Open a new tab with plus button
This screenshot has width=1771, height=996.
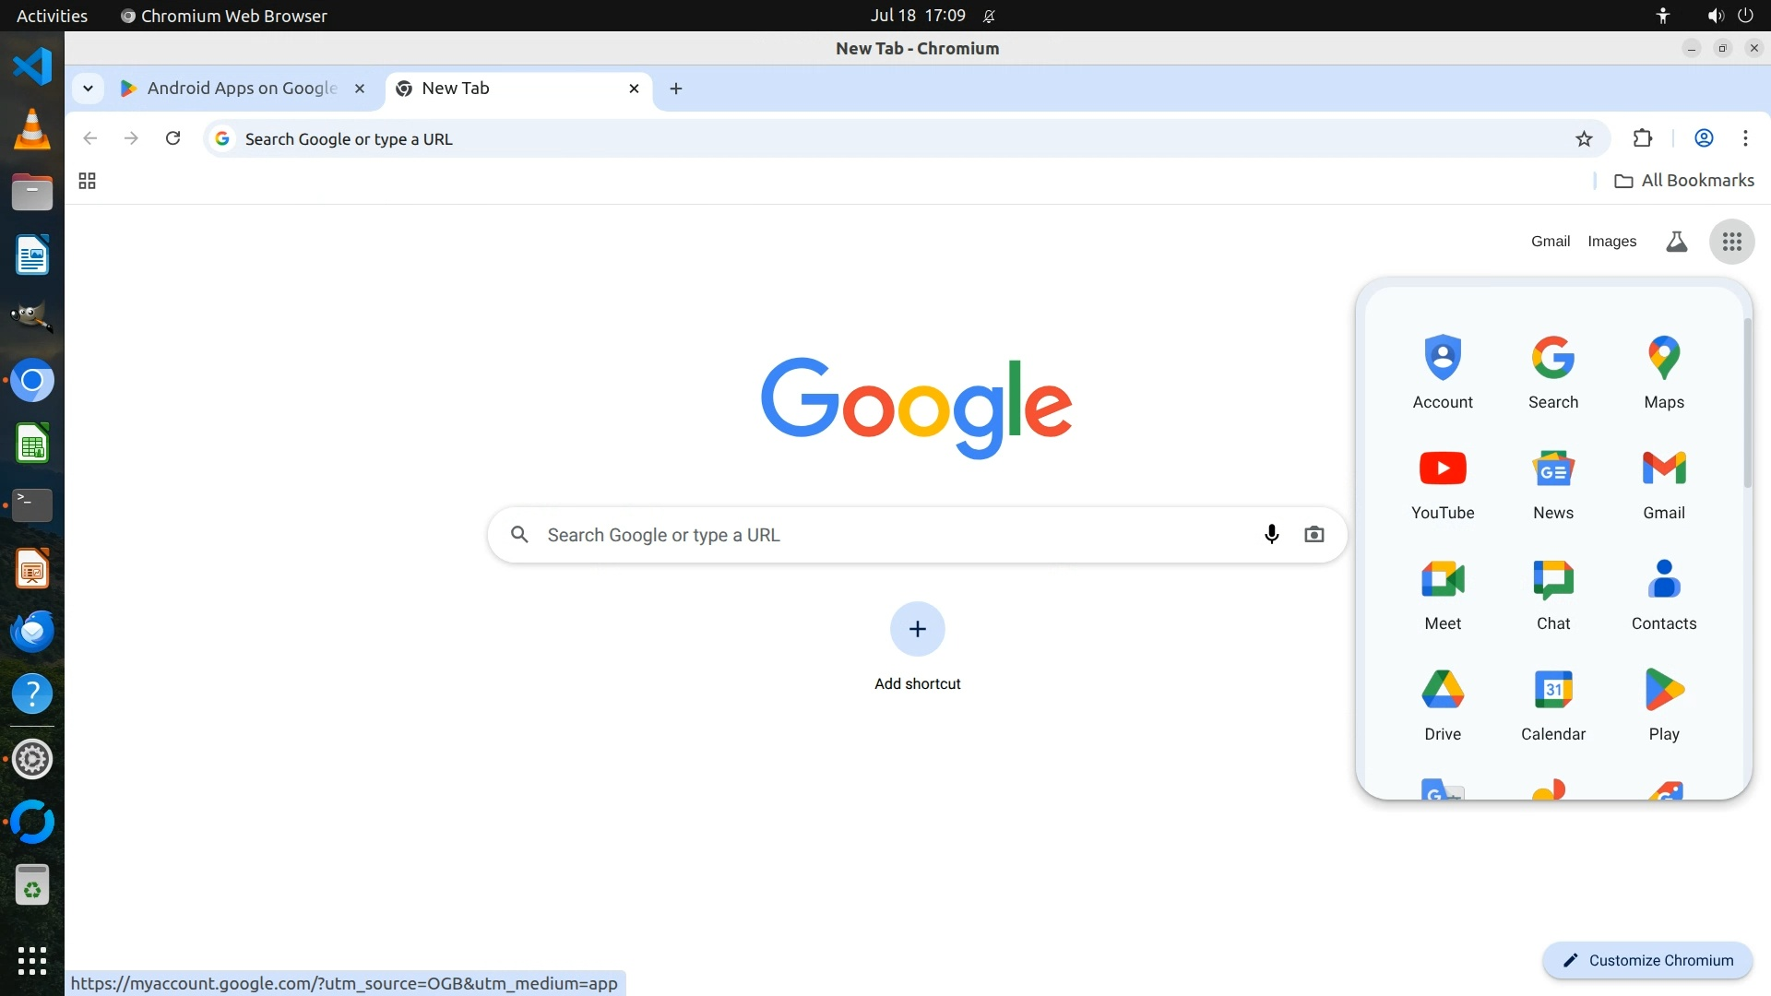point(675,89)
